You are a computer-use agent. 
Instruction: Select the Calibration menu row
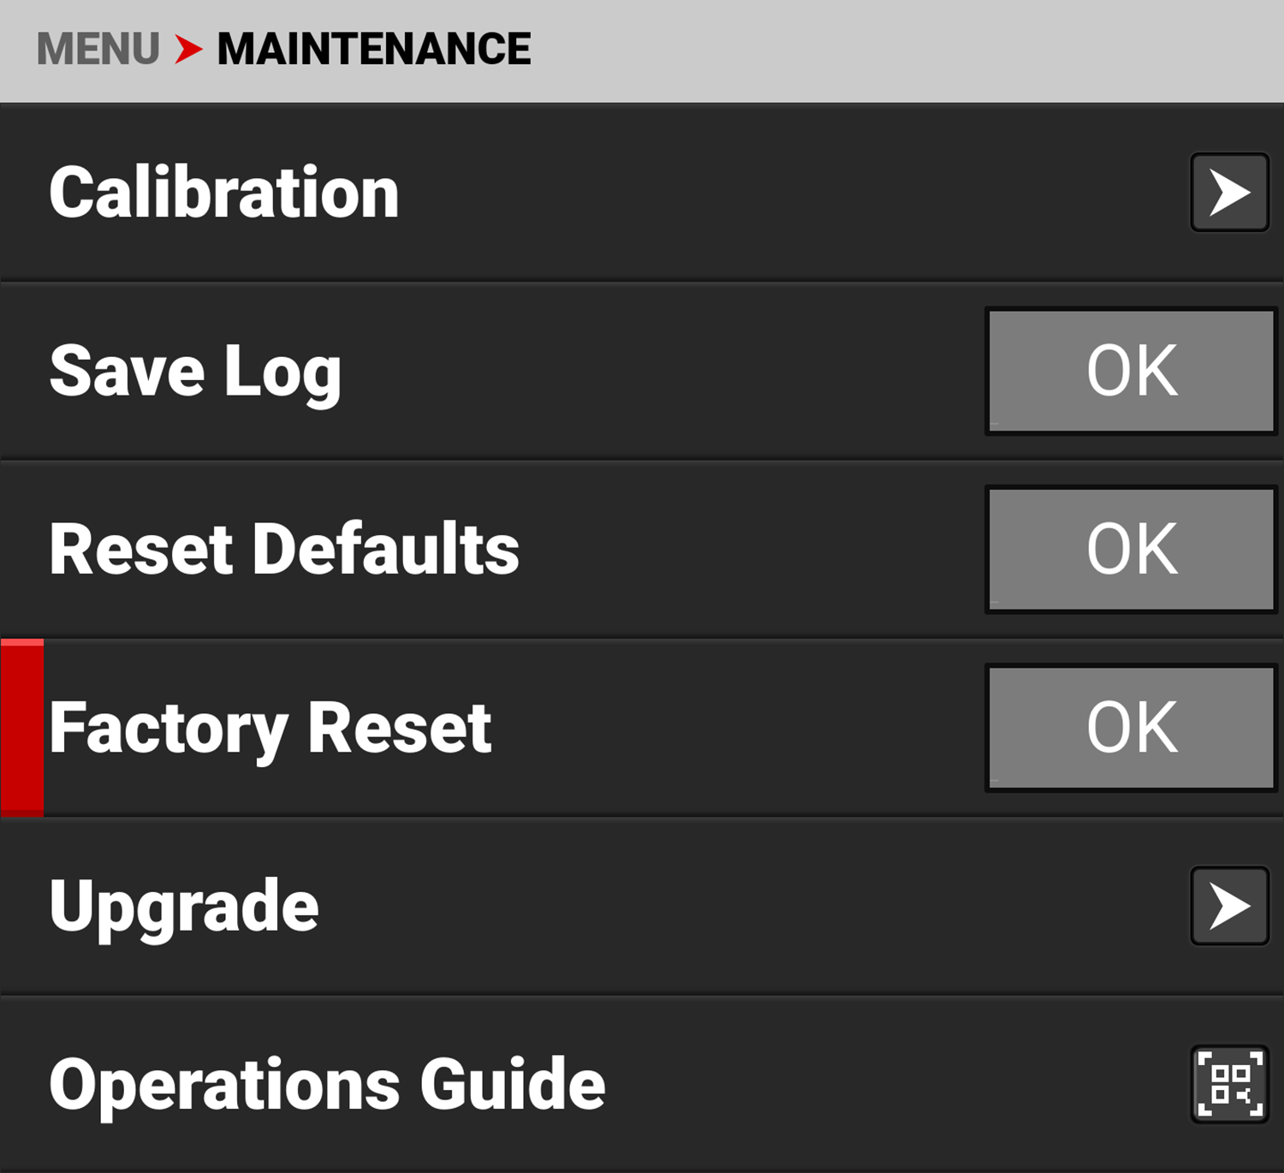pyautogui.click(x=642, y=193)
